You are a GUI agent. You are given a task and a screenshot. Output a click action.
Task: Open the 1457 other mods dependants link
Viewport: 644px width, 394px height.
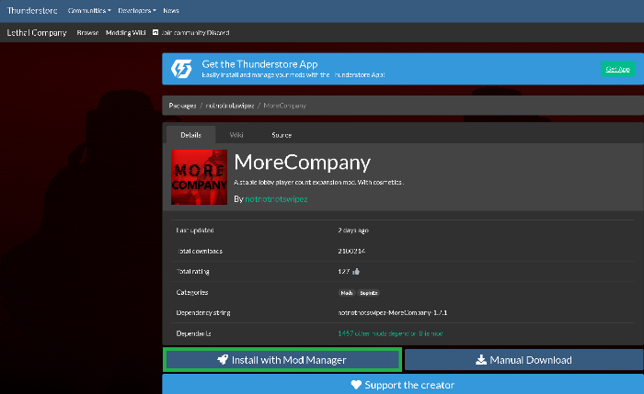(x=390, y=333)
